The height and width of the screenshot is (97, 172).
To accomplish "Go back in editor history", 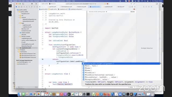I will point(42,7).
